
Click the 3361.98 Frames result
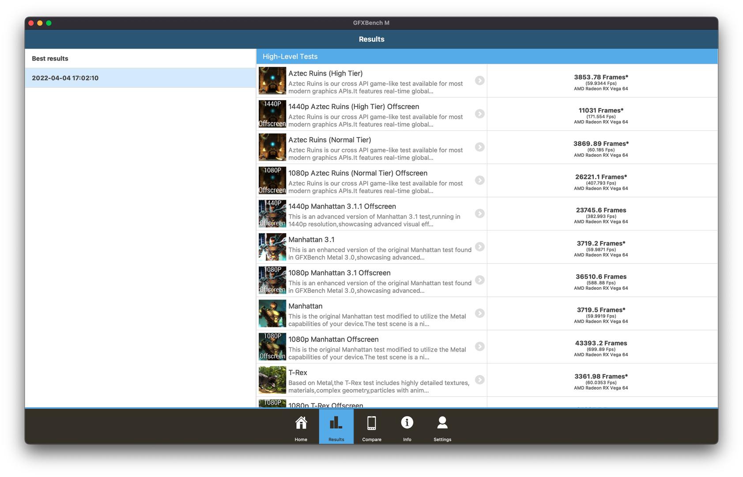601,376
